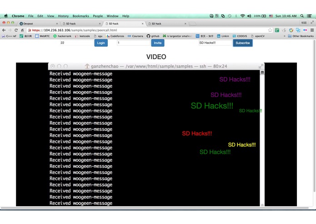Click the blue screens extension icon
The height and width of the screenshot is (224, 316).
tap(298, 30)
